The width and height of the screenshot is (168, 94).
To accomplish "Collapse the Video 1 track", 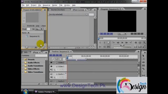I will click(57, 67).
